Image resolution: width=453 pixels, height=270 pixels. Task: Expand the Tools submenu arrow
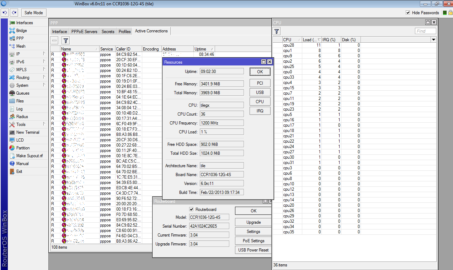(44, 124)
